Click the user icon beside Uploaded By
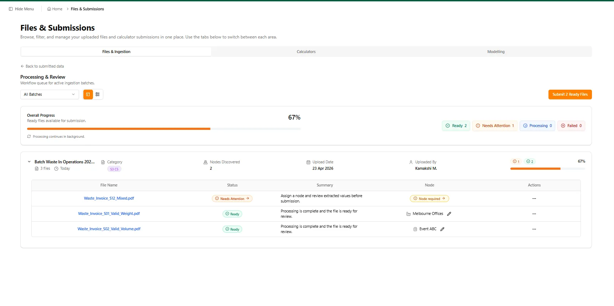Screen dimensions: 614x306 (x=411, y=162)
